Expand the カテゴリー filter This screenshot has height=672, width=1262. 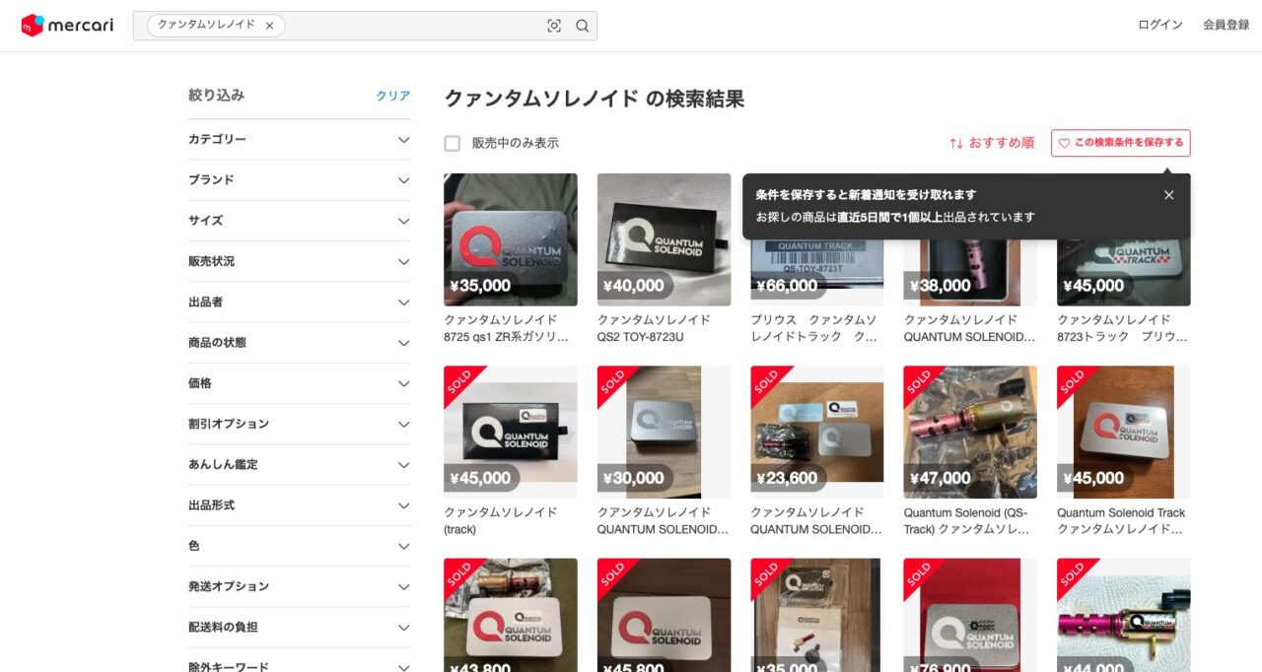(x=300, y=140)
